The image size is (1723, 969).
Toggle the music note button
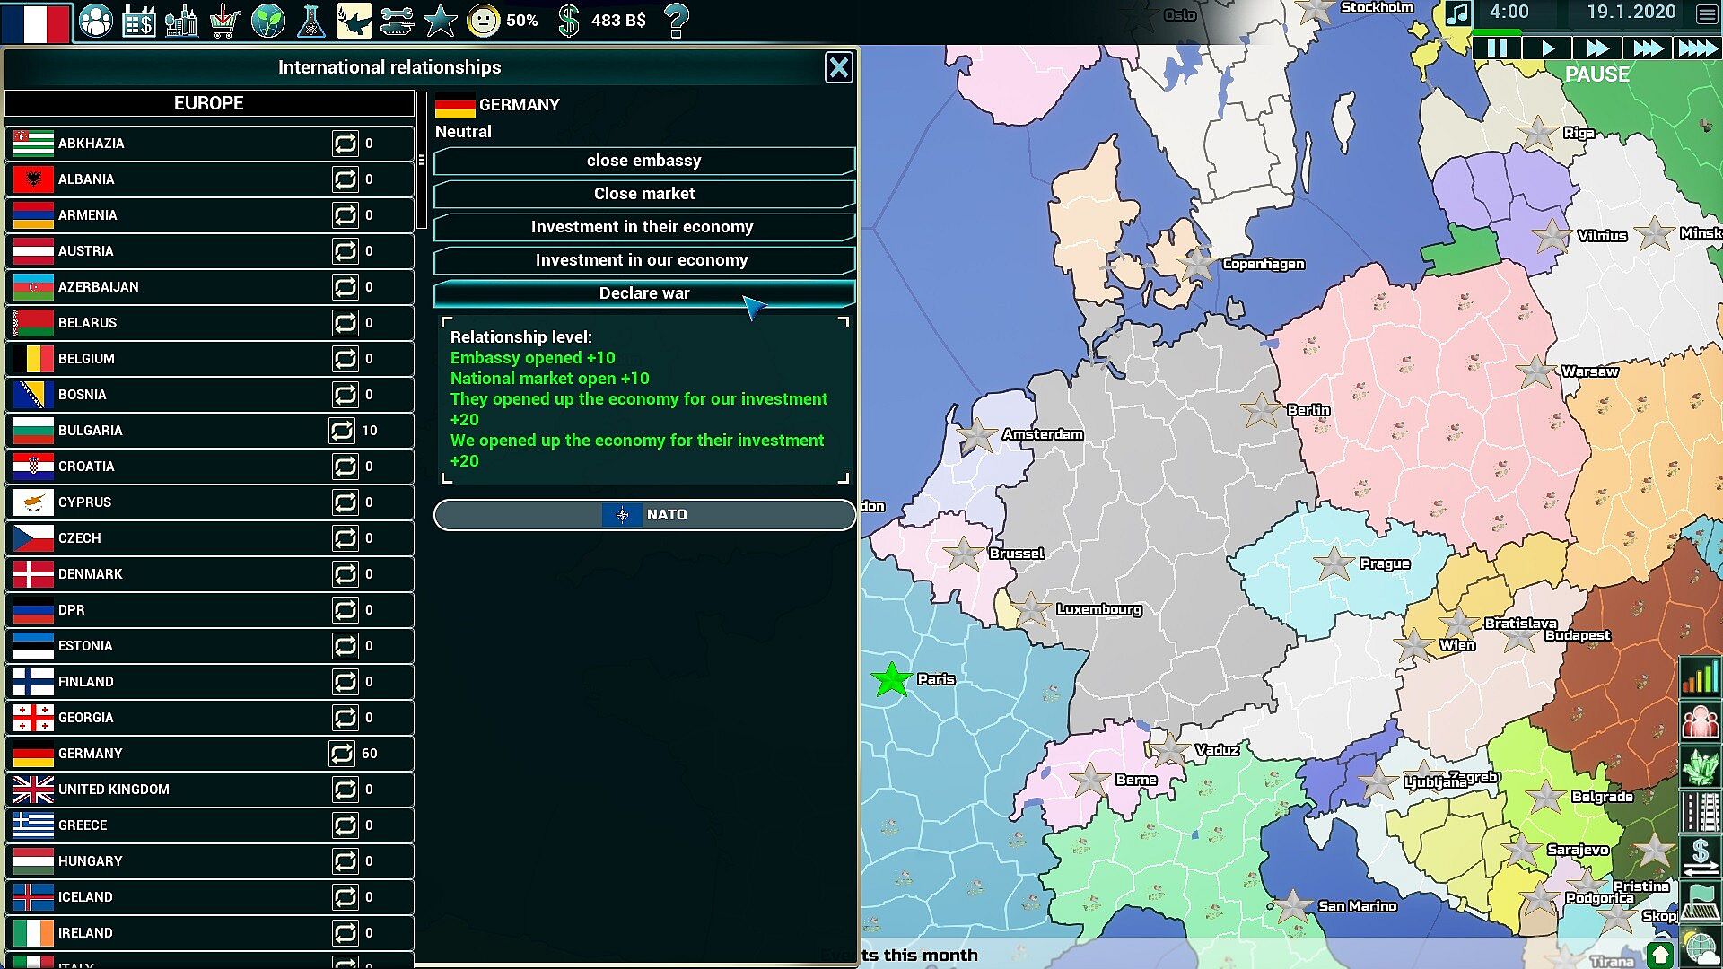tap(1458, 14)
